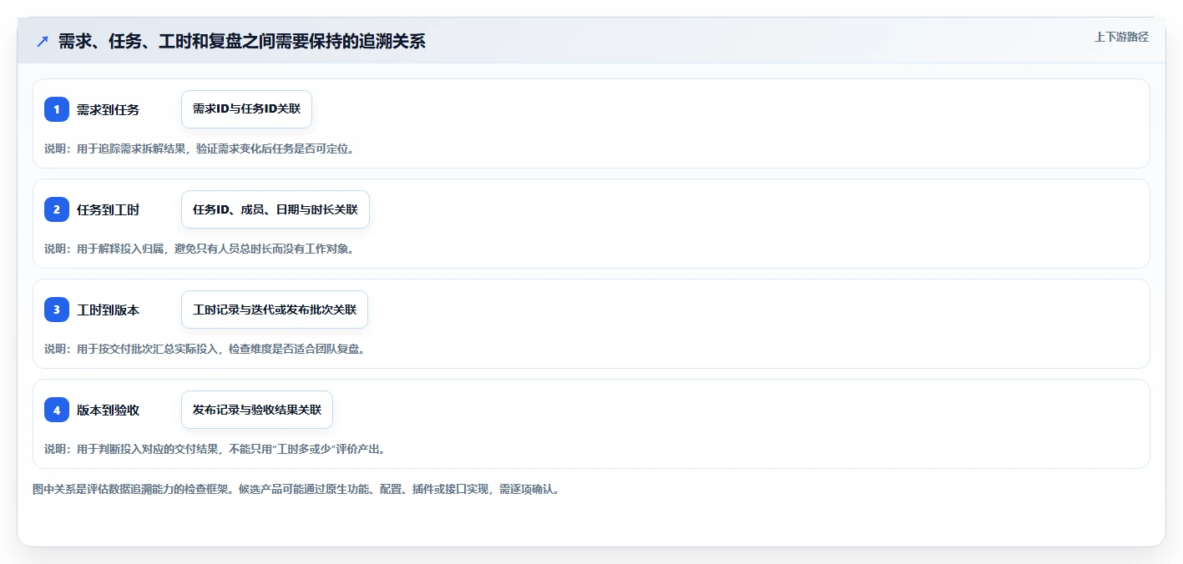The width and height of the screenshot is (1183, 564).
Task: Click the 工时到版本 row title
Action: [108, 310]
